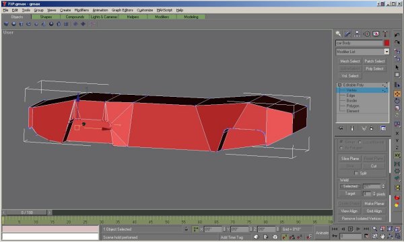Open the Utilities hammer panel

[x=385, y=34]
